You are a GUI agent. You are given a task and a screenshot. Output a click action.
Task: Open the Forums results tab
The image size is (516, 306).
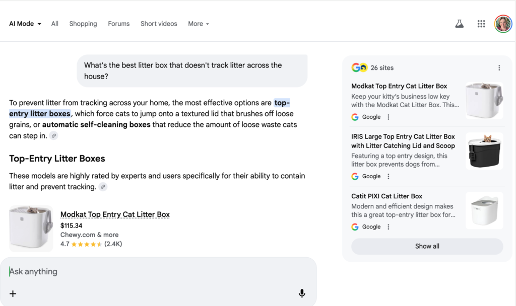[118, 24]
